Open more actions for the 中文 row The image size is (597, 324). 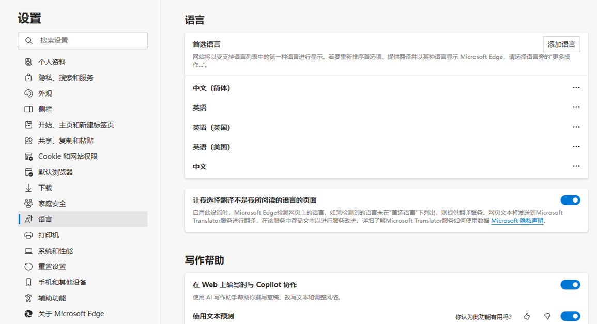[576, 166]
